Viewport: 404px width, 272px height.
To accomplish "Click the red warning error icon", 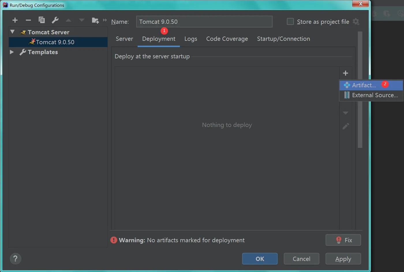I will tap(114, 240).
